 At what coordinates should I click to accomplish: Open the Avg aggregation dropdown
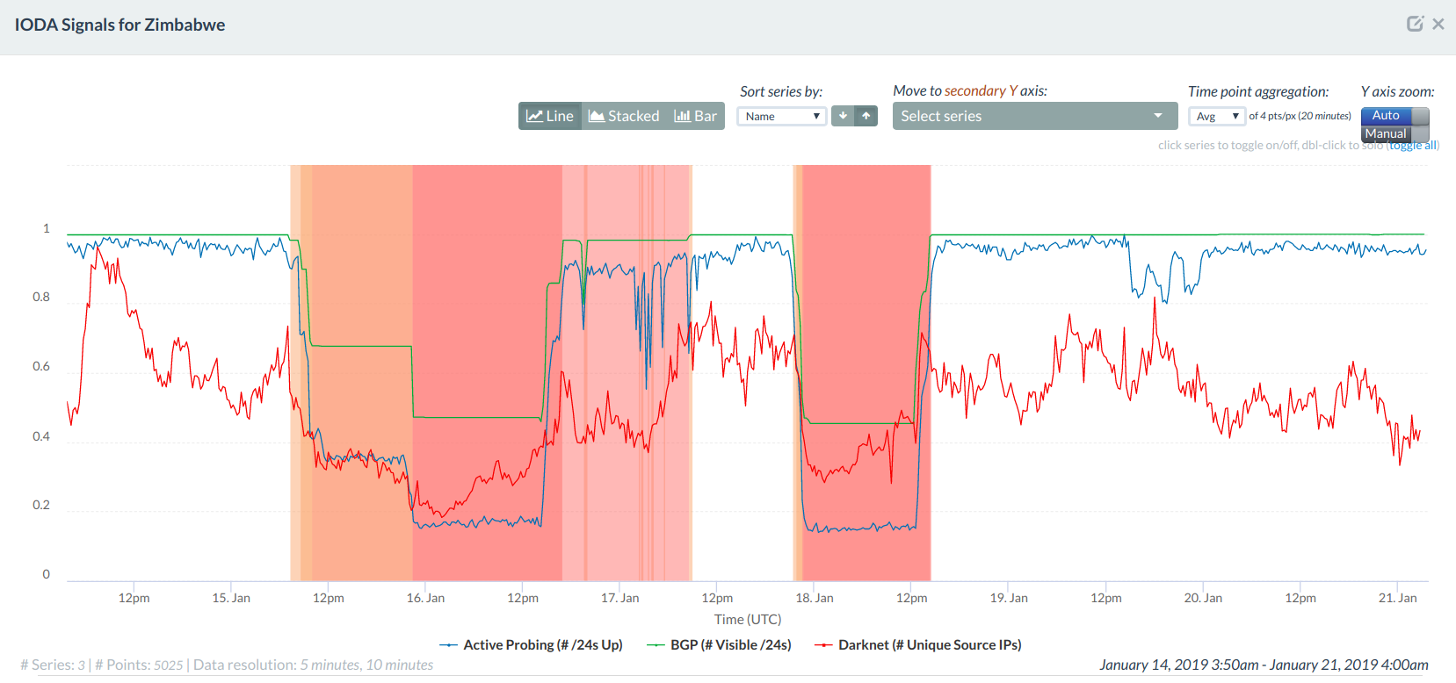click(x=1216, y=116)
